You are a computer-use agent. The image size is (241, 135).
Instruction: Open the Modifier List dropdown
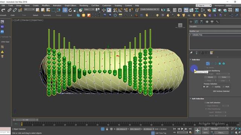215,31
